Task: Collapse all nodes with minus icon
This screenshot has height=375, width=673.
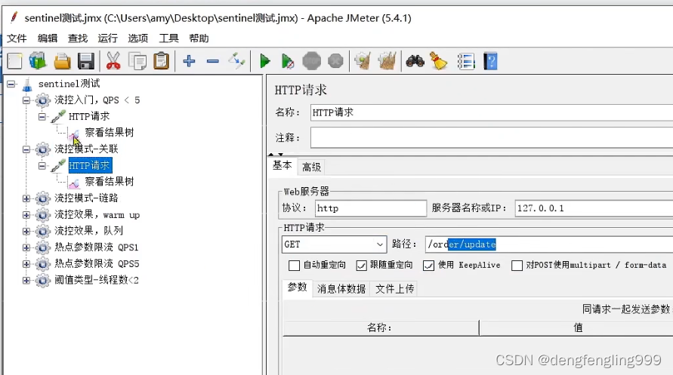Action: [212, 61]
